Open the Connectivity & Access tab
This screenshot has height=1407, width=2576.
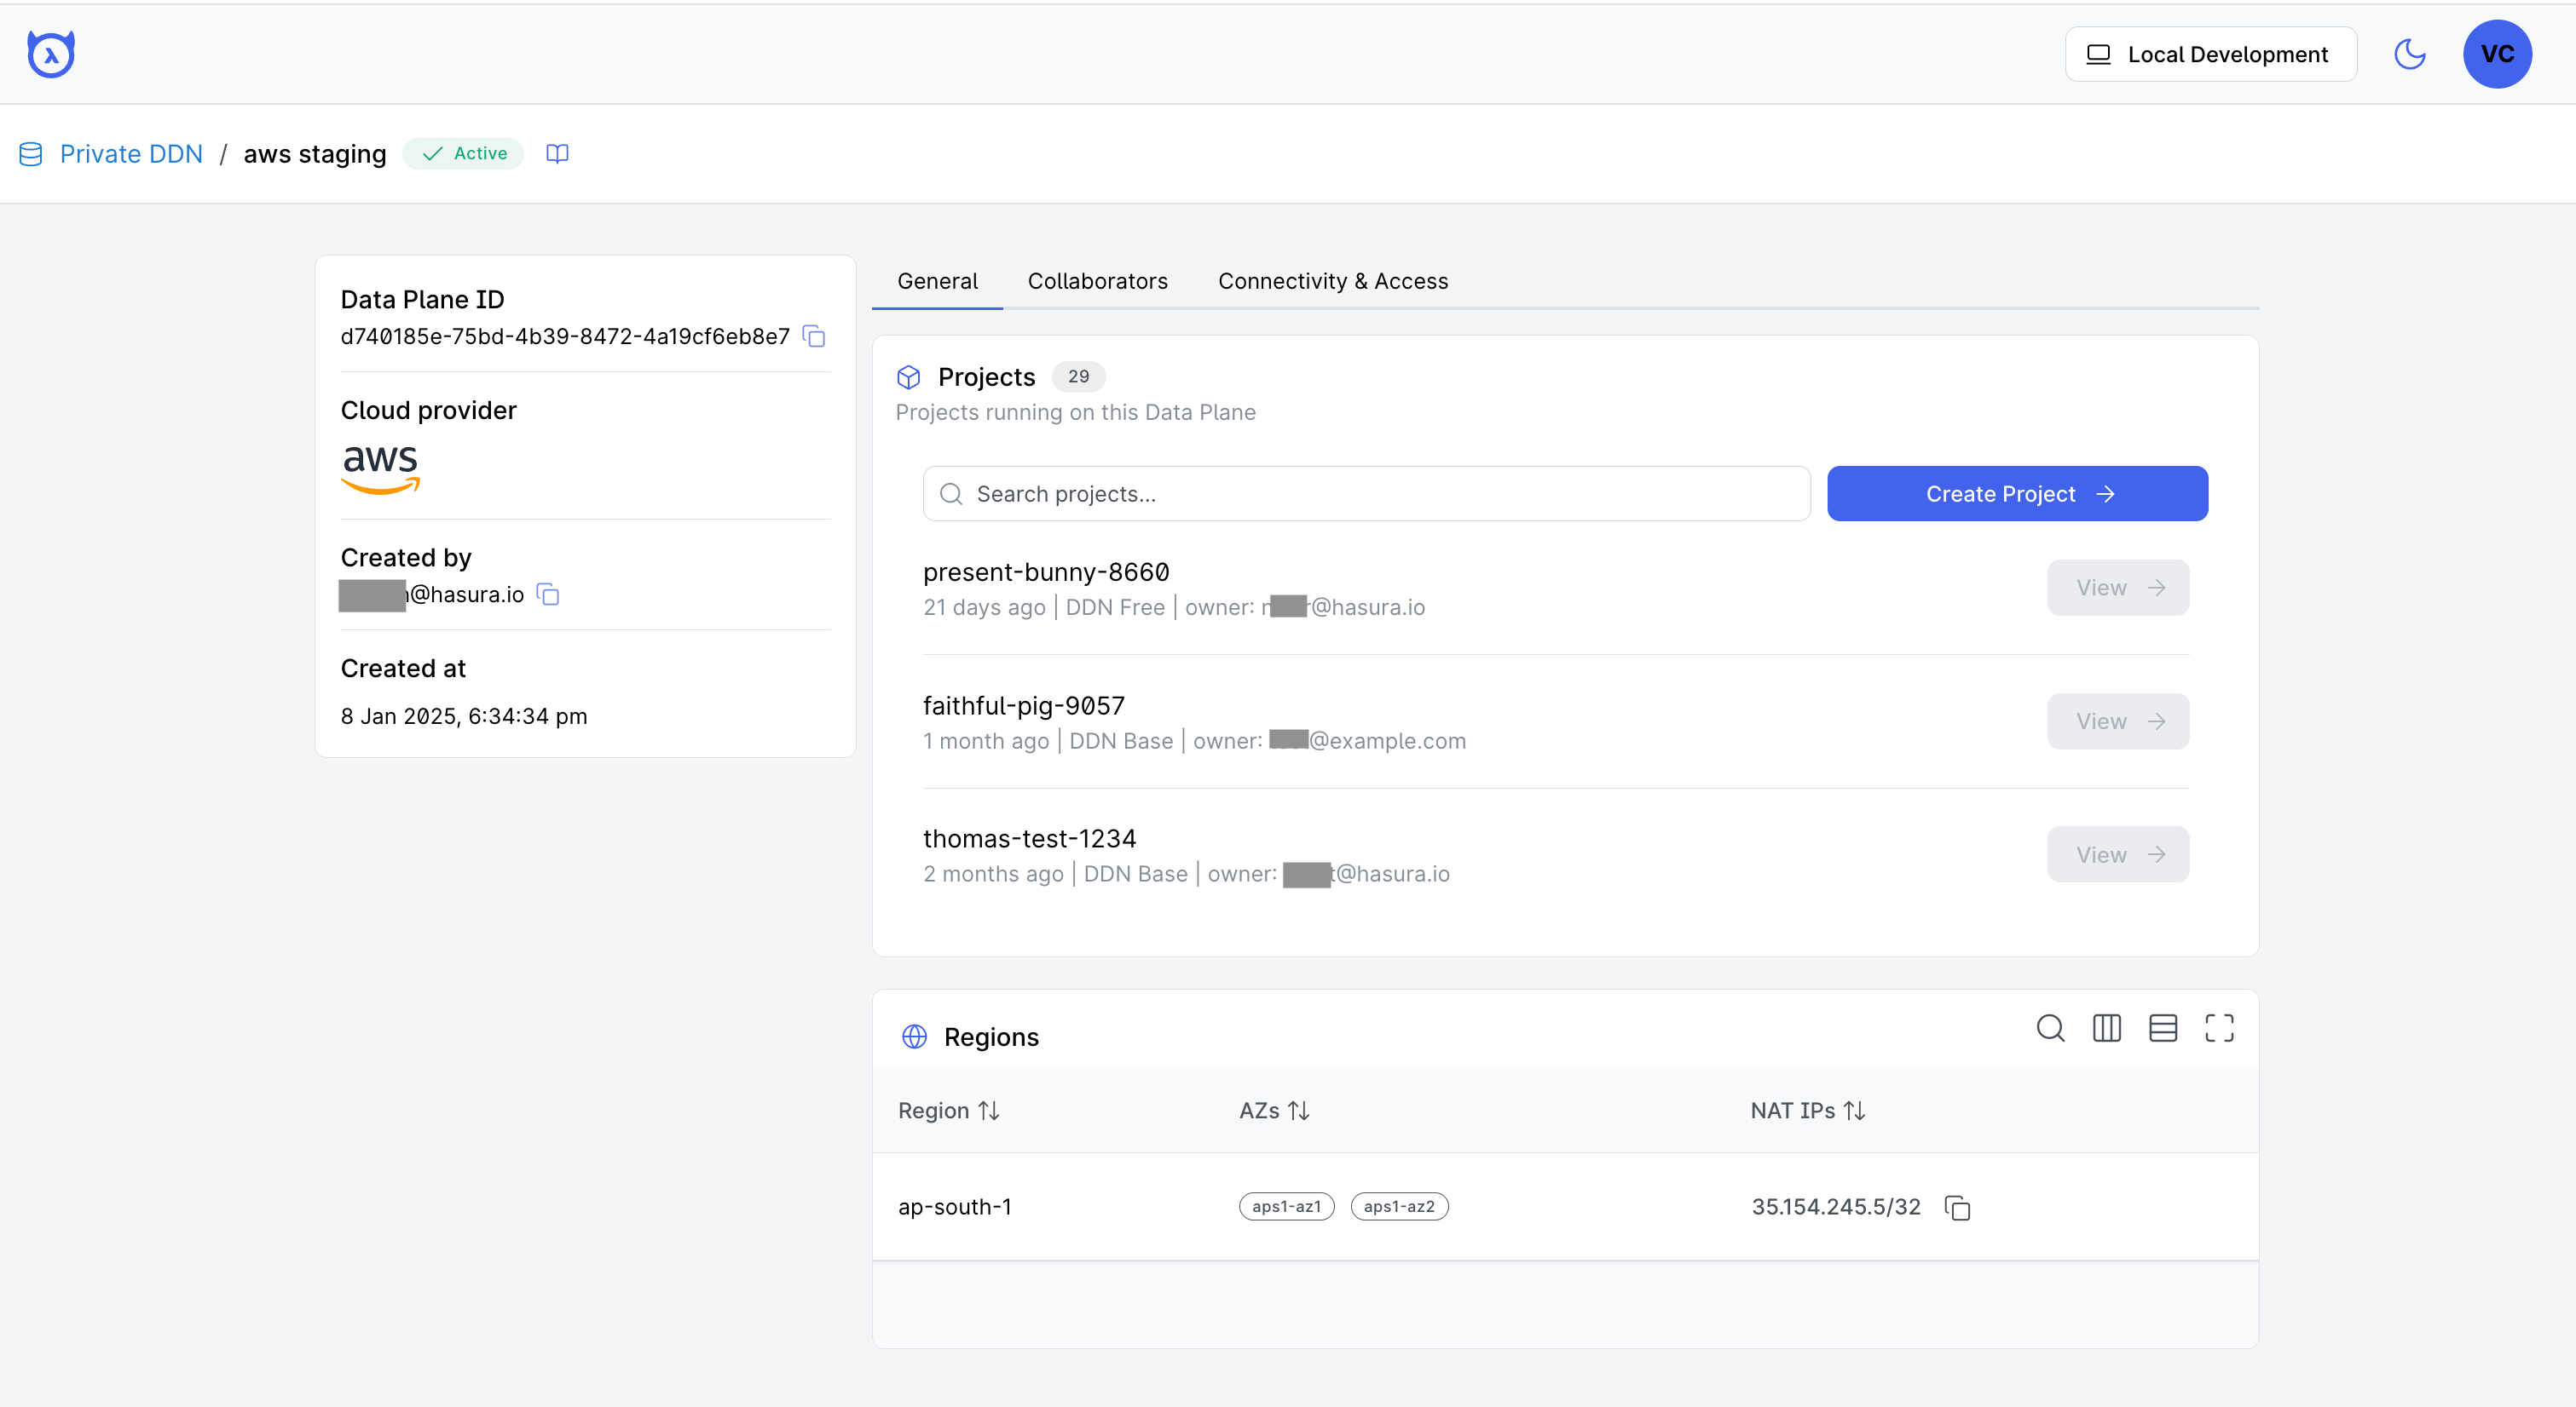pyautogui.click(x=1332, y=282)
